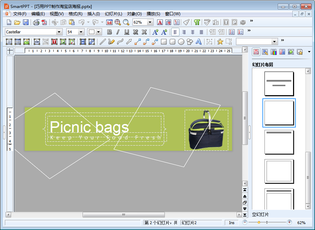Image resolution: width=315 pixels, height=230 pixels.
Task: Export to PDF using the PDF icon
Action: (x=44, y=22)
